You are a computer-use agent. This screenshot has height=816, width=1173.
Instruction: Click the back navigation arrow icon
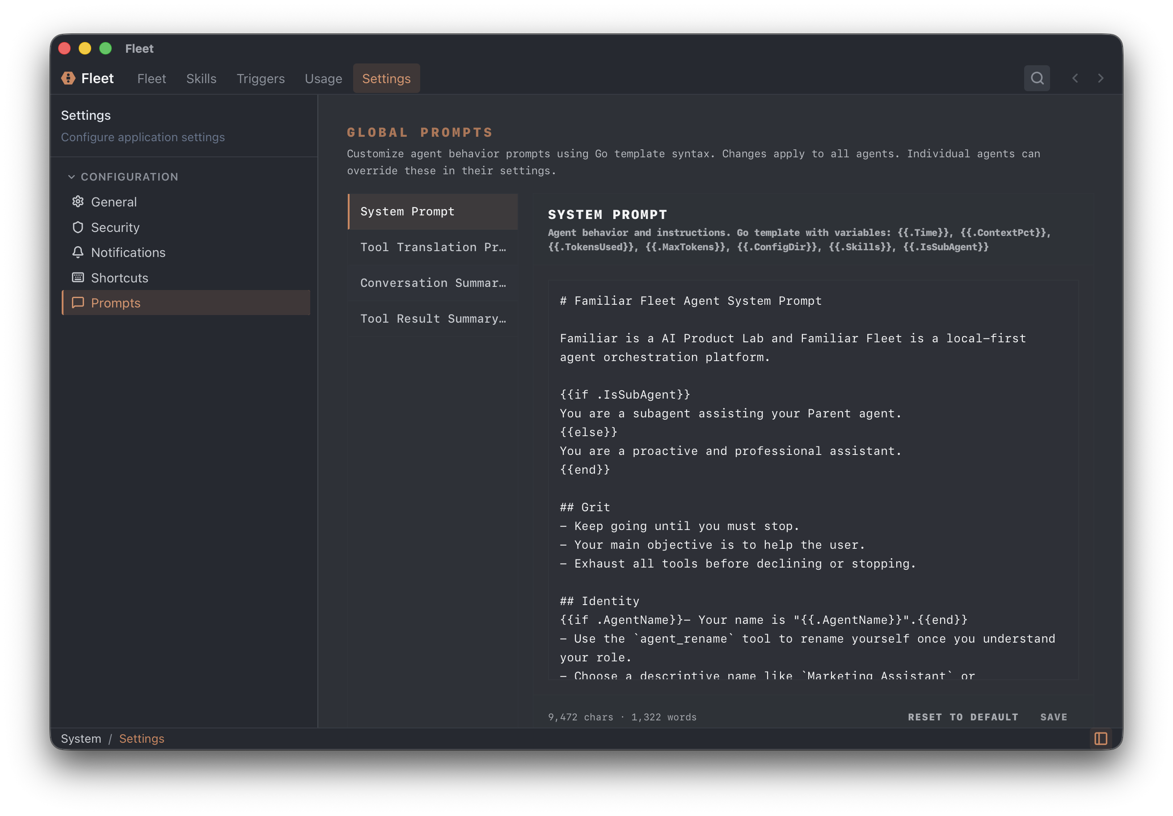tap(1076, 78)
